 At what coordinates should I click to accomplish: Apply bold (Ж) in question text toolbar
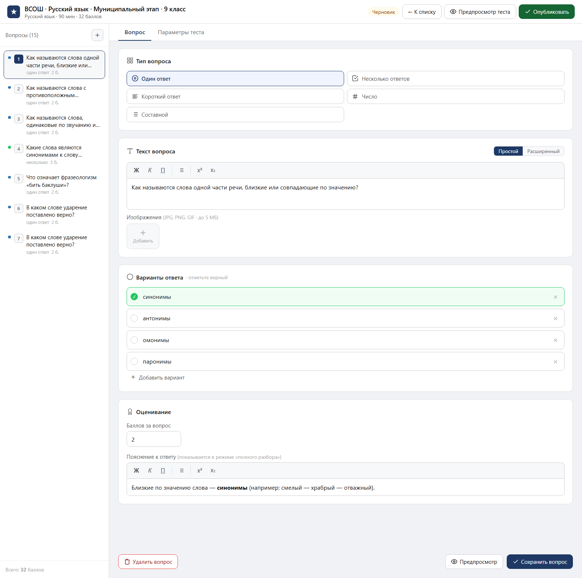pyautogui.click(x=136, y=170)
